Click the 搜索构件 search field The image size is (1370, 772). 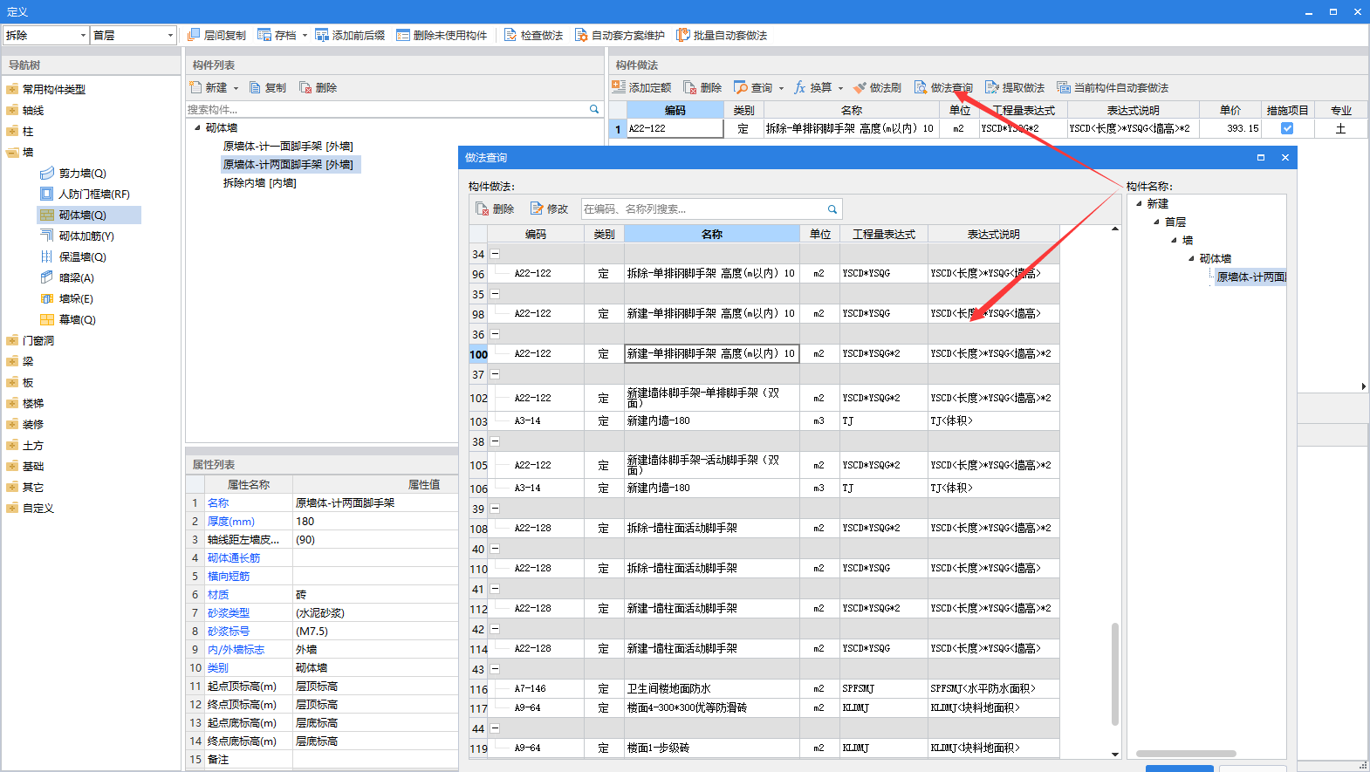(x=386, y=109)
